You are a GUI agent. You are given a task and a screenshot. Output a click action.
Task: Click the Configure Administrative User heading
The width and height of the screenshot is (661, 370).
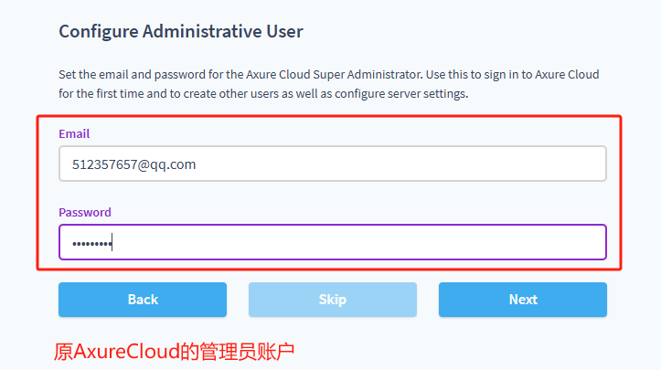[x=181, y=31]
